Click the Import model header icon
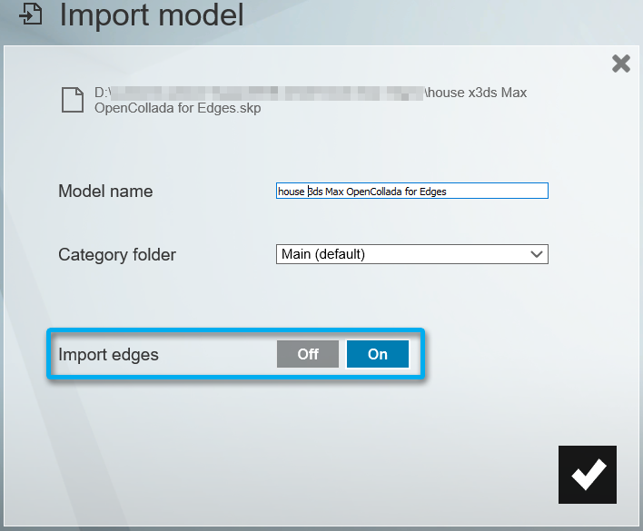Image resolution: width=643 pixels, height=531 pixels. 31,13
